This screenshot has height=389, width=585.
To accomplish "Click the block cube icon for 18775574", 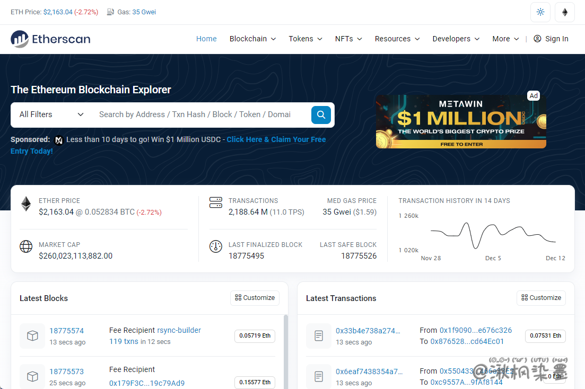I will pos(32,336).
